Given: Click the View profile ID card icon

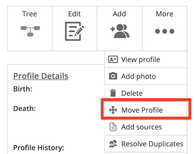Looking at the screenshot, I should point(113,59).
